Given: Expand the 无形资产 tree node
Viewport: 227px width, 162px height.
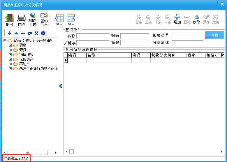Looking at the screenshot, I should (10, 59).
